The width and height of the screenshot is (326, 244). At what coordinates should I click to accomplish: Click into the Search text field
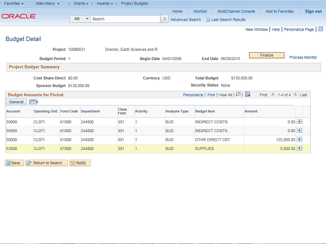coord(125,19)
